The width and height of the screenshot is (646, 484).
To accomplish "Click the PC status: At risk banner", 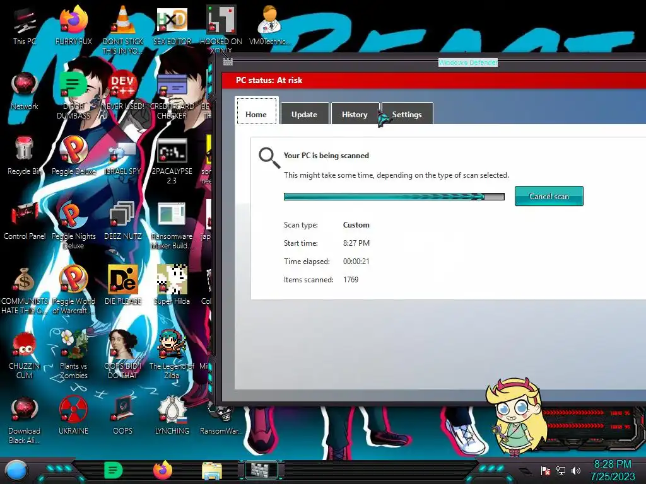I will pyautogui.click(x=434, y=80).
